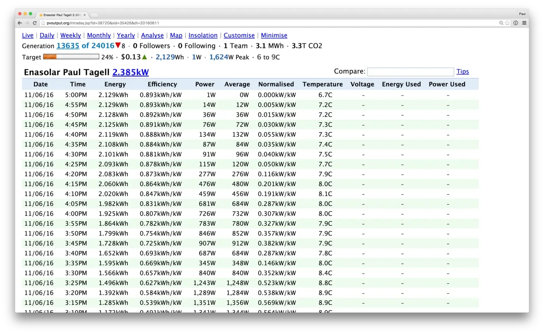Click the Power column header
This screenshot has height=334, width=544.
click(x=205, y=84)
